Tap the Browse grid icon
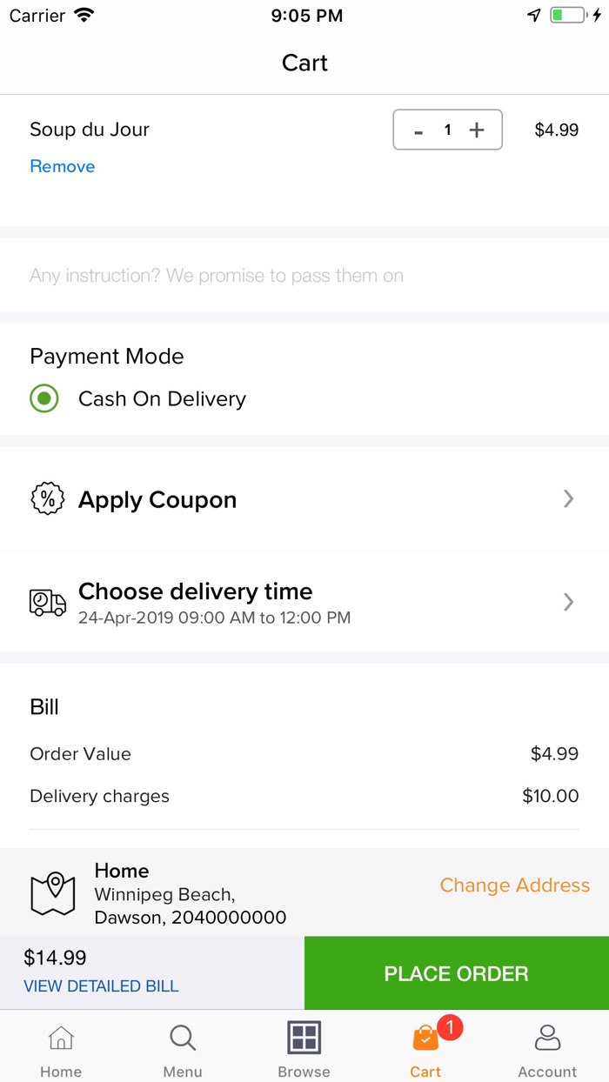 (304, 1038)
